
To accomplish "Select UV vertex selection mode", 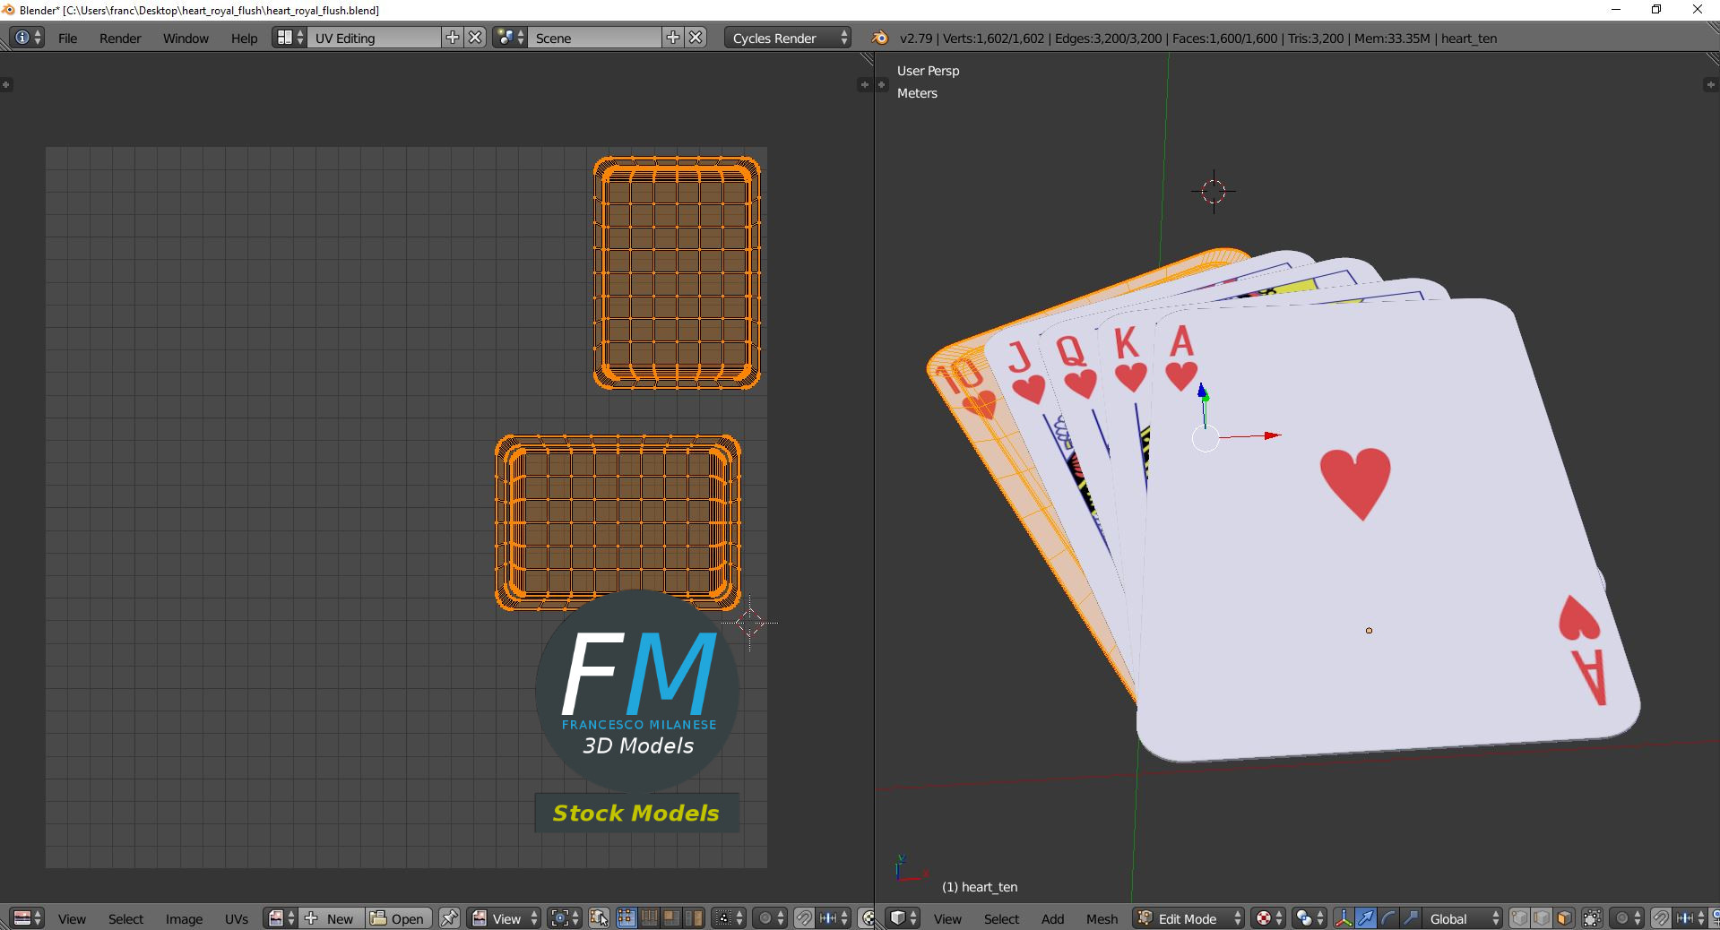I will pyautogui.click(x=627, y=918).
